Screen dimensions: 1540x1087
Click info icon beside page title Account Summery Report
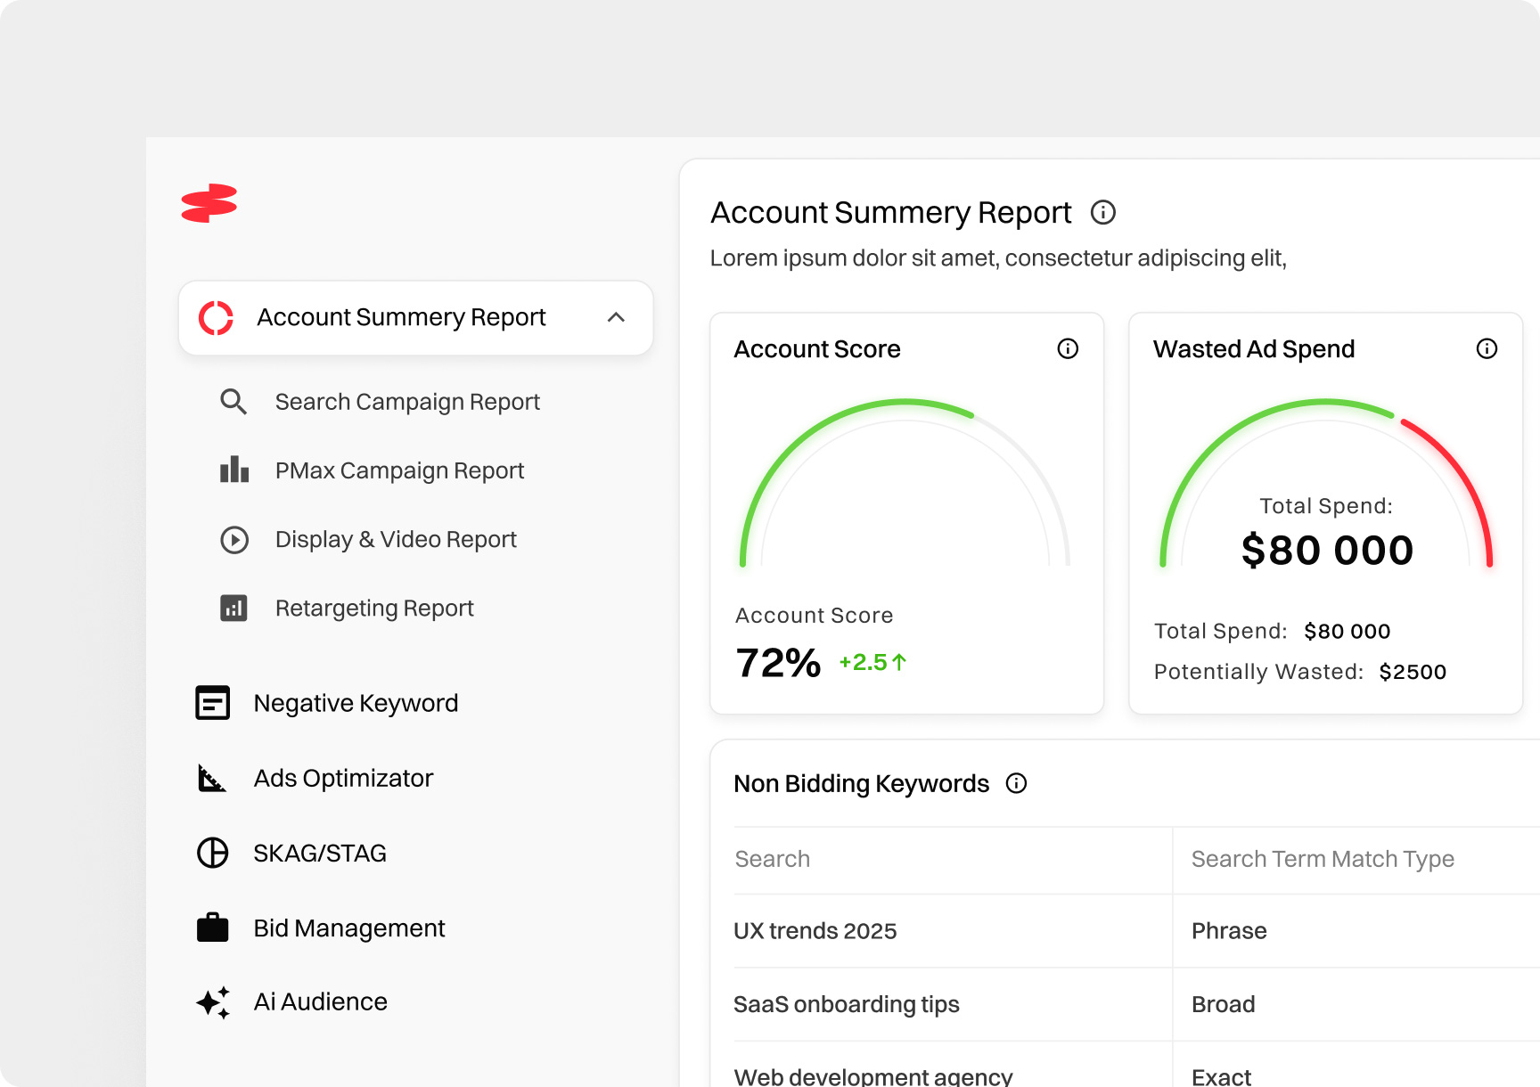(x=1103, y=212)
